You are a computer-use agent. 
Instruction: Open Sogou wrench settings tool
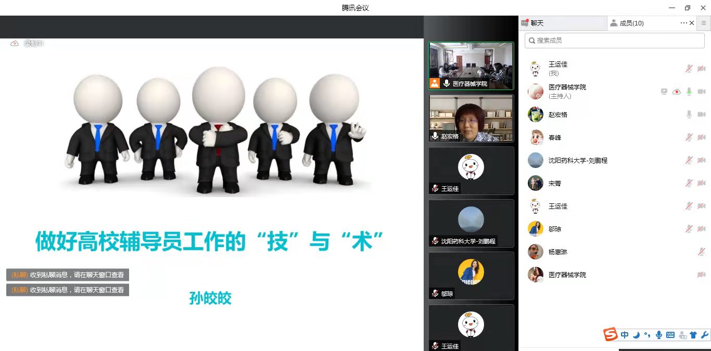pyautogui.click(x=705, y=335)
